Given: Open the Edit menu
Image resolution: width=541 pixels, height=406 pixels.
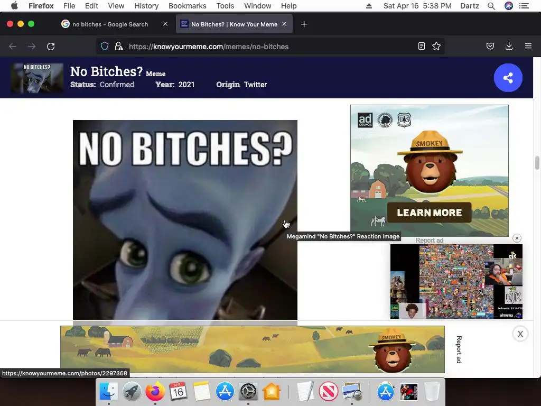Looking at the screenshot, I should tap(91, 6).
